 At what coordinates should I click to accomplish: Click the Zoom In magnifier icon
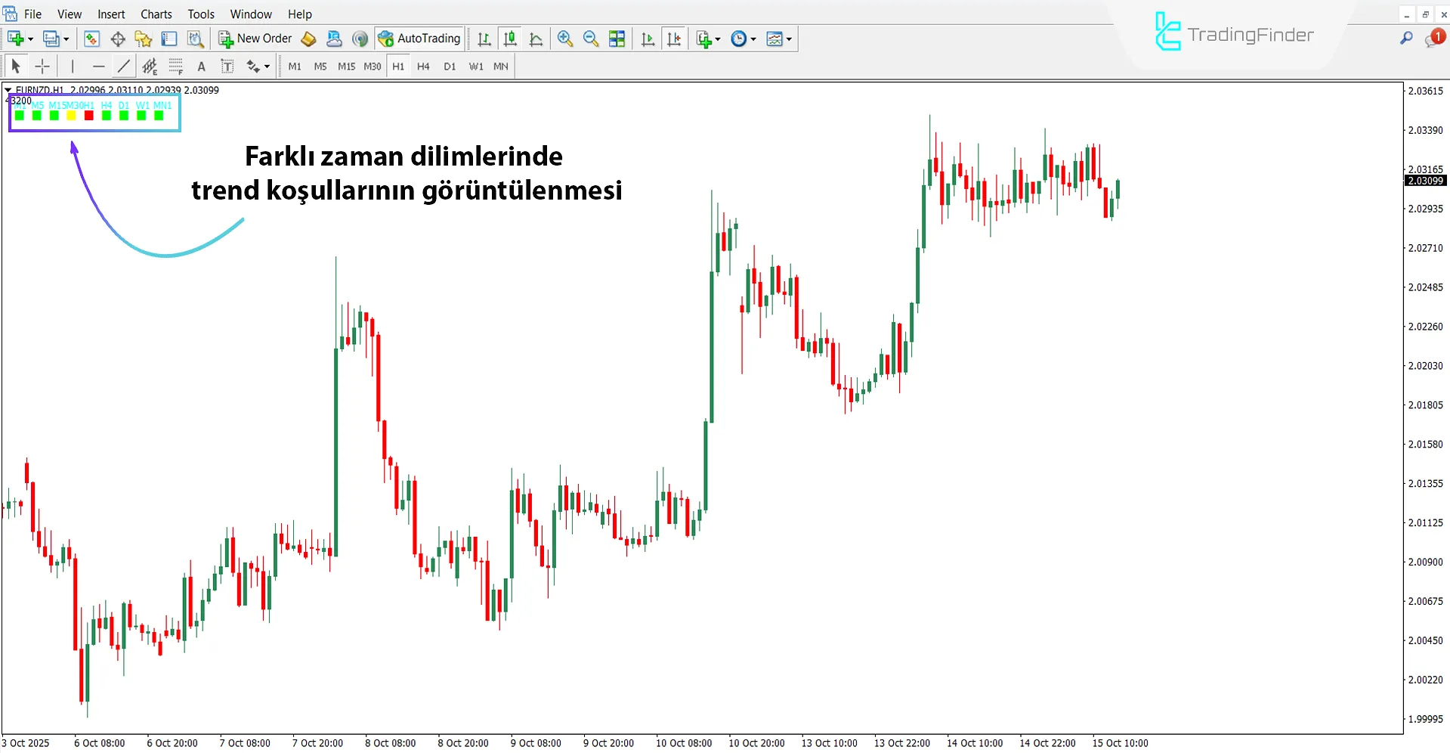pyautogui.click(x=564, y=39)
